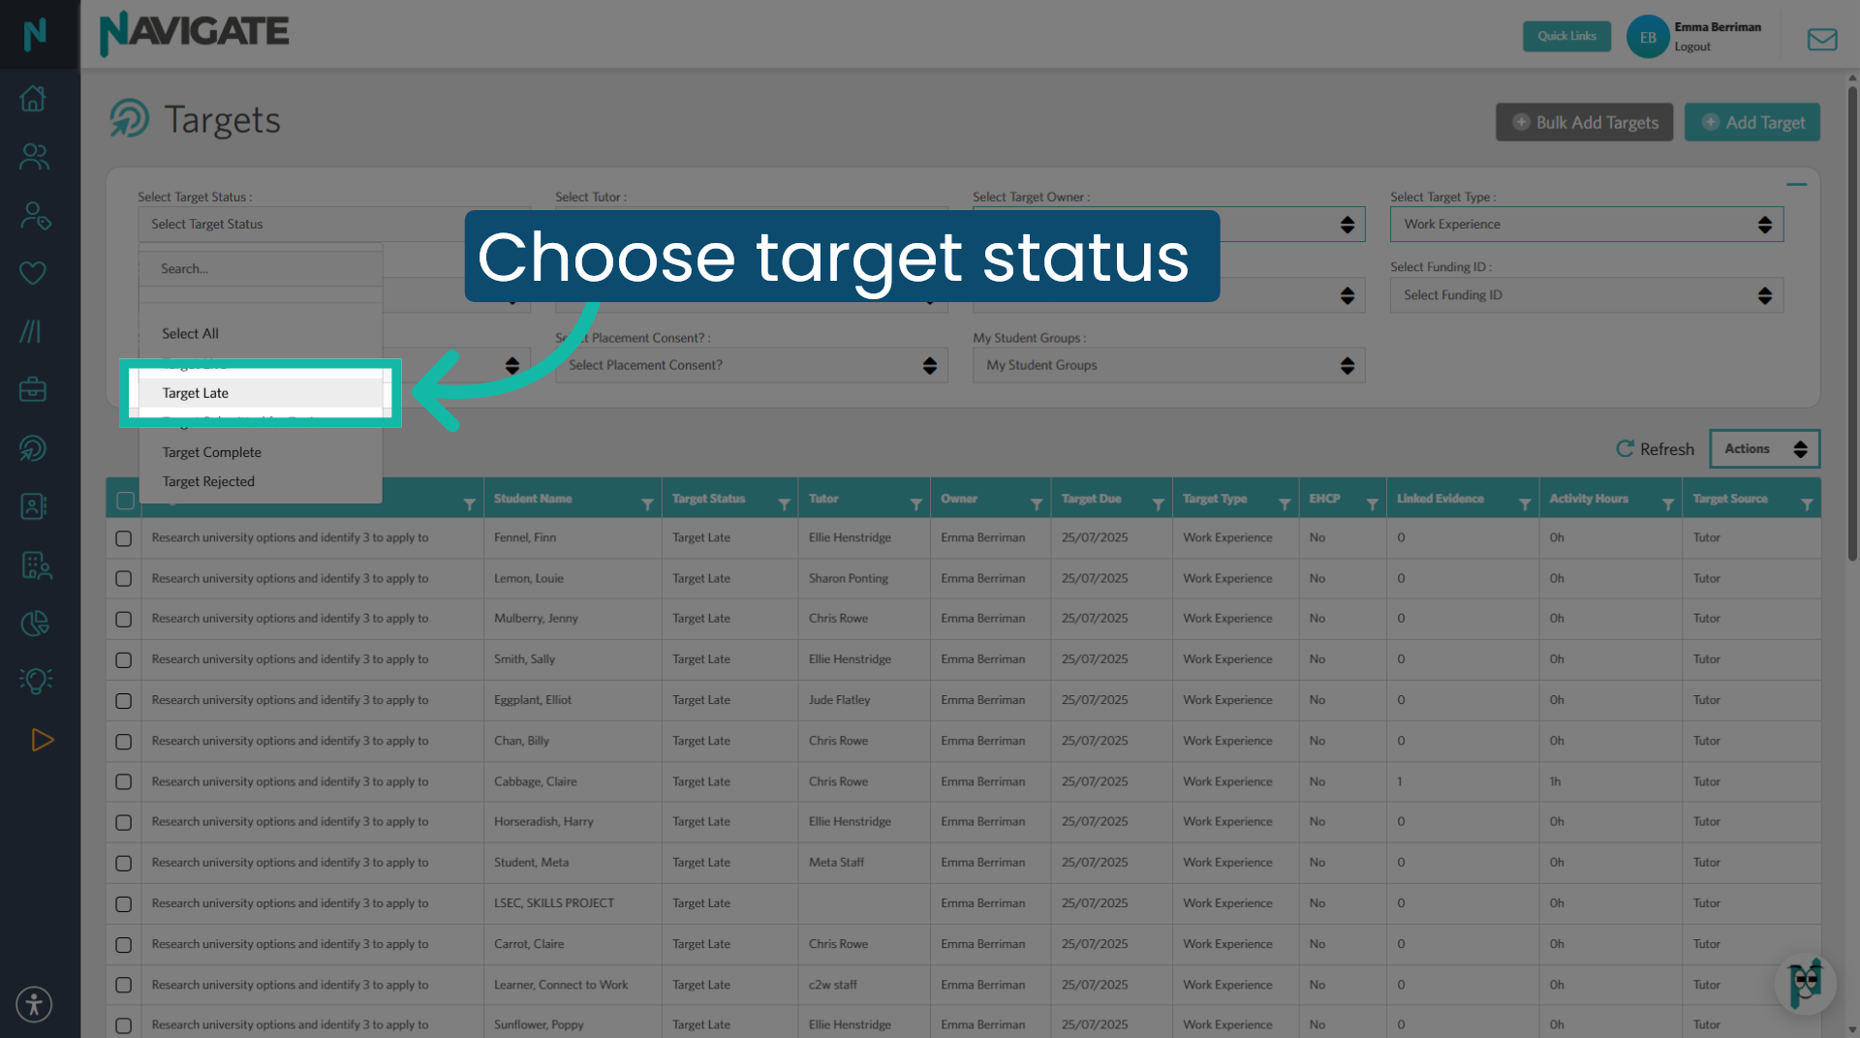Click Bulk Add Targets button
The width and height of the screenshot is (1860, 1038).
click(x=1584, y=123)
